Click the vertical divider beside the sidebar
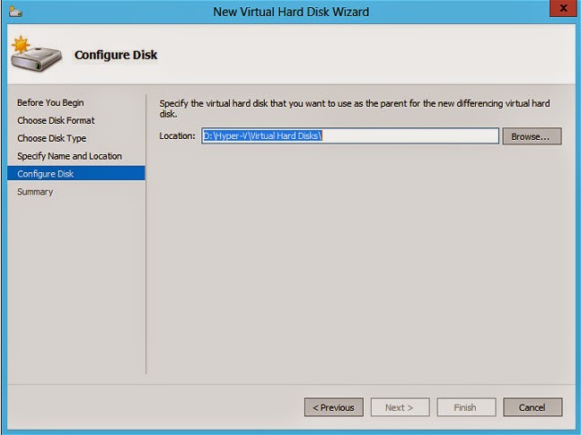The height and width of the screenshot is (435, 581). point(145,233)
